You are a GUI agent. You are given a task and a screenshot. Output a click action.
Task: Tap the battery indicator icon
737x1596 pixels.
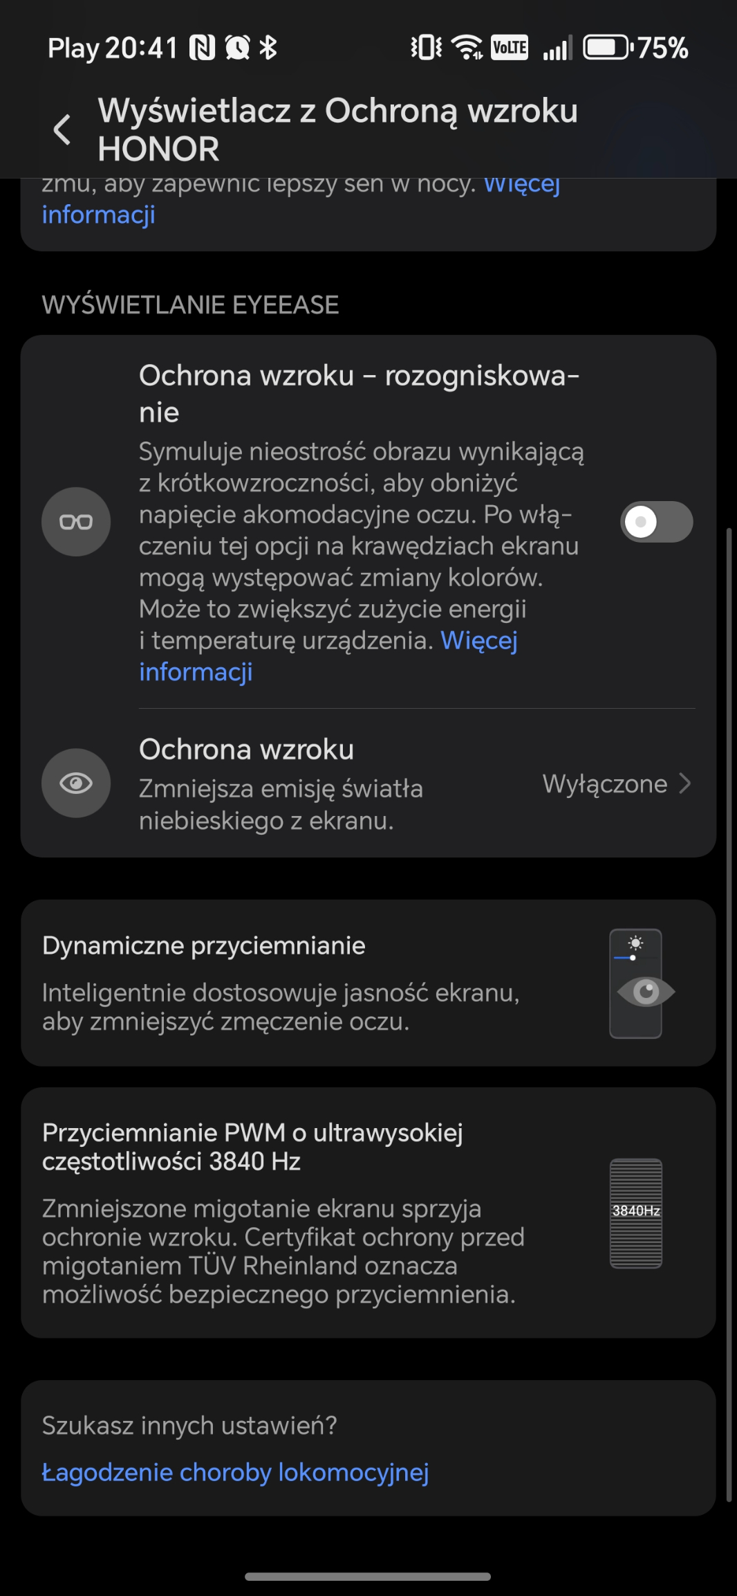tap(607, 48)
